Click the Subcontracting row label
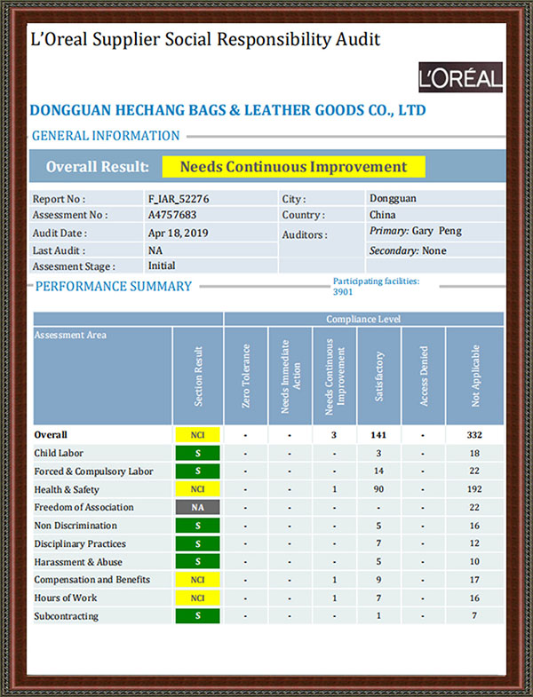The width and height of the screenshot is (533, 697). coord(67,616)
